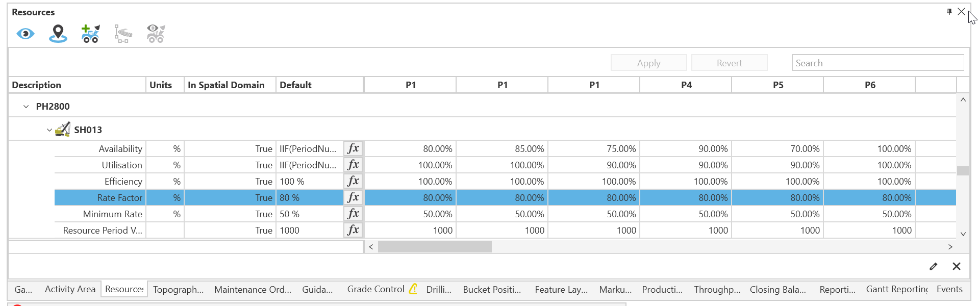Screen dimensions: 978x306
Task: Open the Producti... tab
Action: click(x=662, y=289)
